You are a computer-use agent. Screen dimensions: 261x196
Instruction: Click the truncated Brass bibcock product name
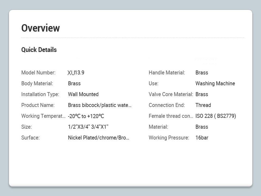tap(100, 105)
